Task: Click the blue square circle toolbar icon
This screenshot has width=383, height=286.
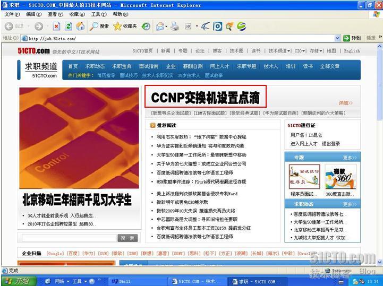Action: pos(217,26)
